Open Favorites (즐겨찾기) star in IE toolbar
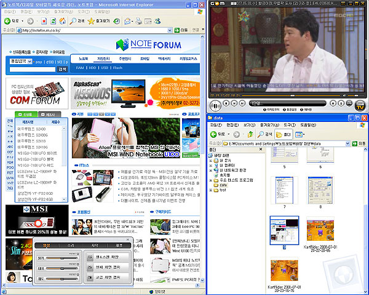The height and width of the screenshot is (295, 369). click(x=98, y=21)
